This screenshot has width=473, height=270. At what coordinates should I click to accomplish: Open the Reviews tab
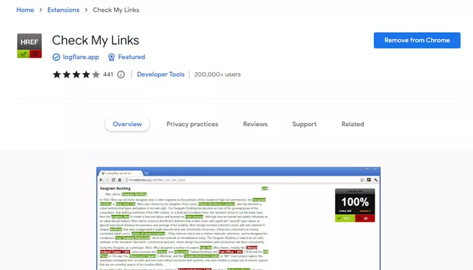click(255, 124)
